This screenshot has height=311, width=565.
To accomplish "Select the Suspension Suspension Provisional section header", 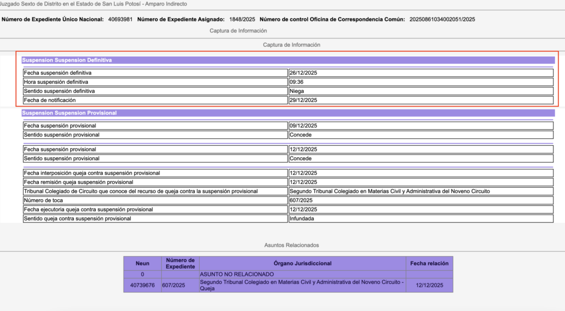I will [x=69, y=113].
